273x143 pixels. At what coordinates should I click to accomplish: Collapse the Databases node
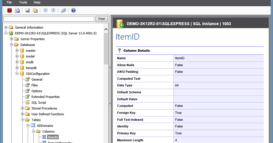click(x=12, y=44)
